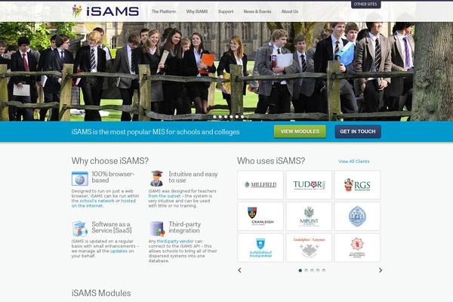Go to Support in the navigation

coord(226,11)
